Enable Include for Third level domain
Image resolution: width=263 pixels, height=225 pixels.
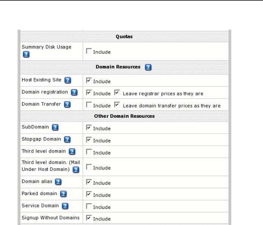tap(89, 152)
